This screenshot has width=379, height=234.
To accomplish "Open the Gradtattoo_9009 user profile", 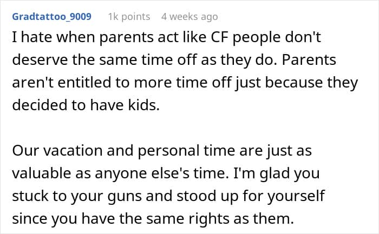I will click(52, 17).
